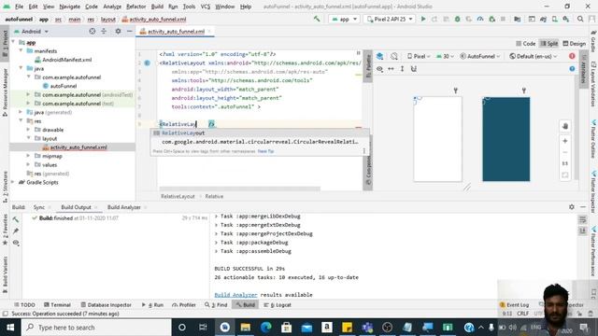Open the Build menu
Screen dimensions: 598x336
pos(157,7)
